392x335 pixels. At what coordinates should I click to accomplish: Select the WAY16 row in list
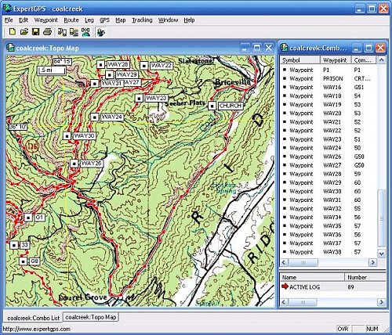(x=328, y=87)
